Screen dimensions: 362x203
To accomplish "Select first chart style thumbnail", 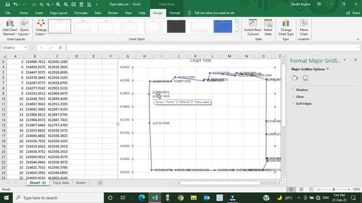I will [x=59, y=27].
